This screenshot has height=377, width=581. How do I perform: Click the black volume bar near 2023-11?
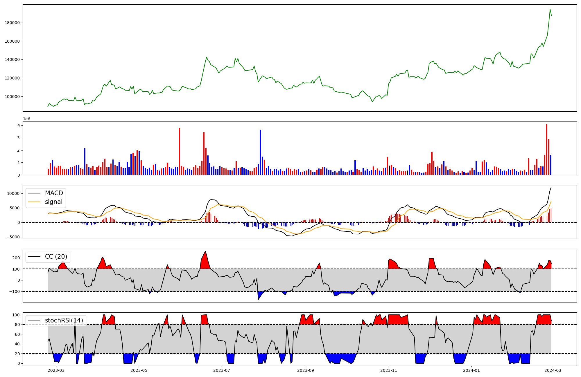coord(390,170)
